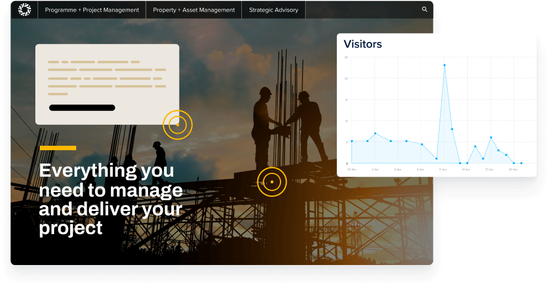
Task: Click the last data point on the visitors line
Action: [x=521, y=163]
